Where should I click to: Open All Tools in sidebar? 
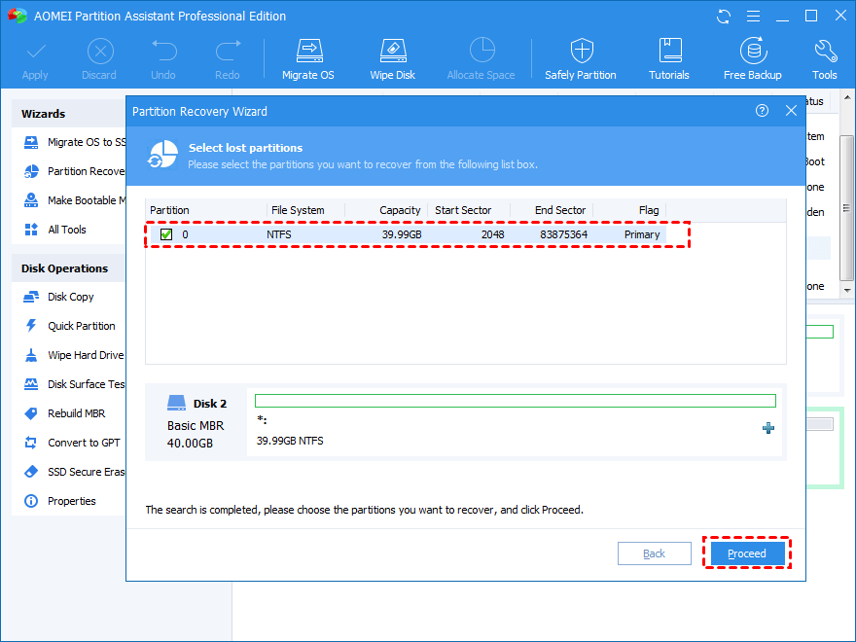[55, 230]
